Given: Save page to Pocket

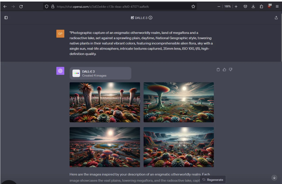Looking at the screenshot, I should click(x=245, y=7).
